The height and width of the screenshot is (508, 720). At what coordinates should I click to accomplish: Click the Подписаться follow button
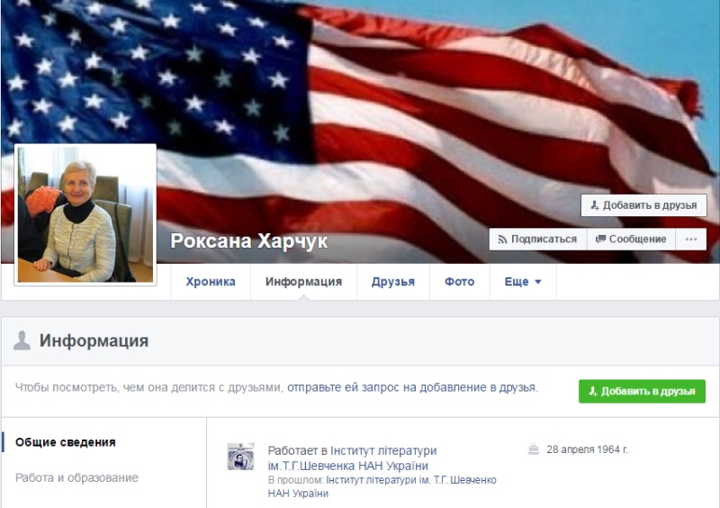pyautogui.click(x=537, y=239)
